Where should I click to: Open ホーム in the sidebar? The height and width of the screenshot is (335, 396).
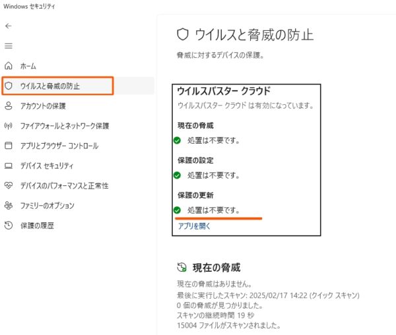[x=28, y=66]
